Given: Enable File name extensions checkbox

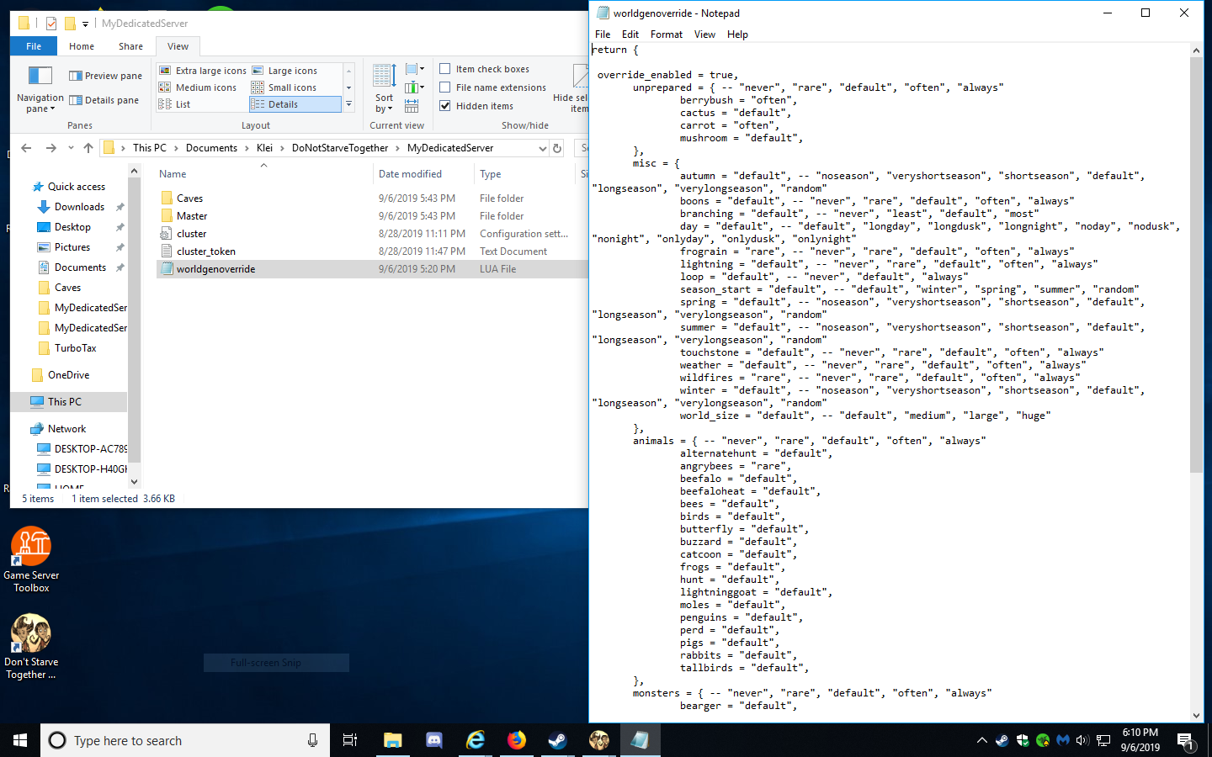Looking at the screenshot, I should (x=445, y=87).
